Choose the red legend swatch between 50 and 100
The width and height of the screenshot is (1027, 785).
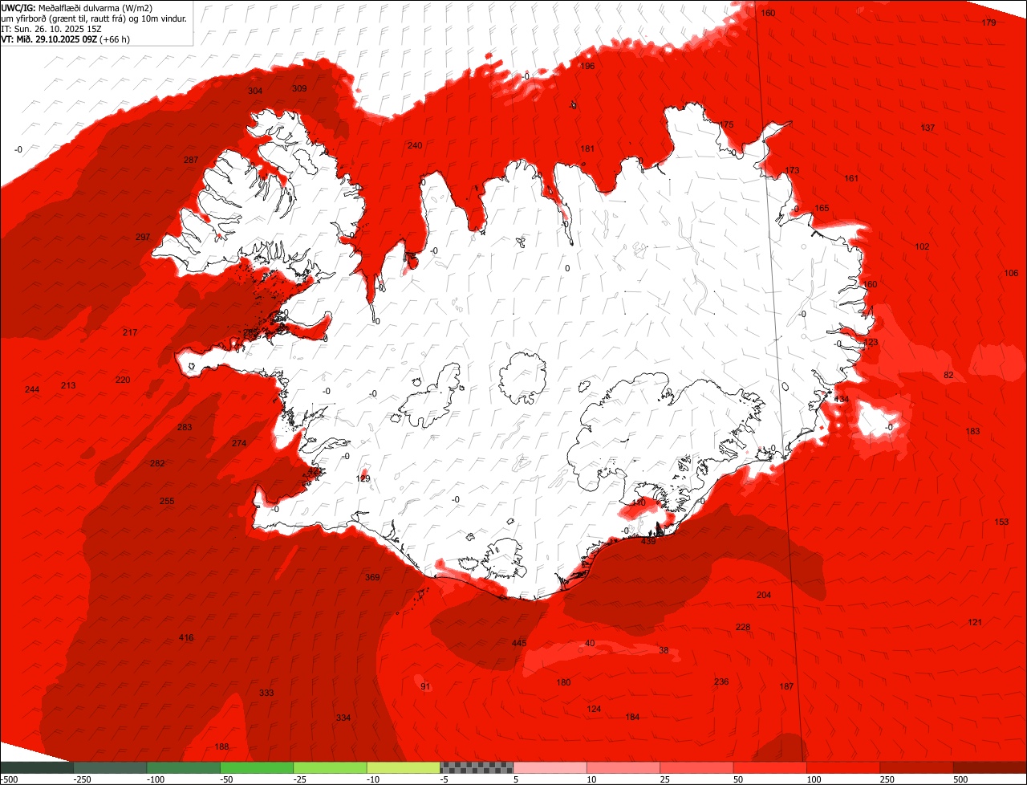click(769, 767)
